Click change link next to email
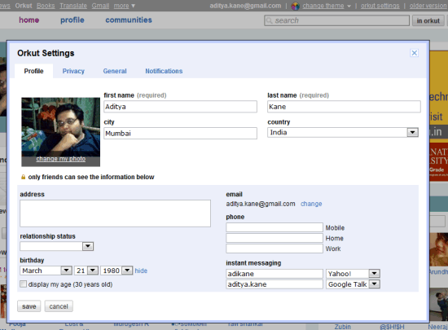 coord(311,204)
